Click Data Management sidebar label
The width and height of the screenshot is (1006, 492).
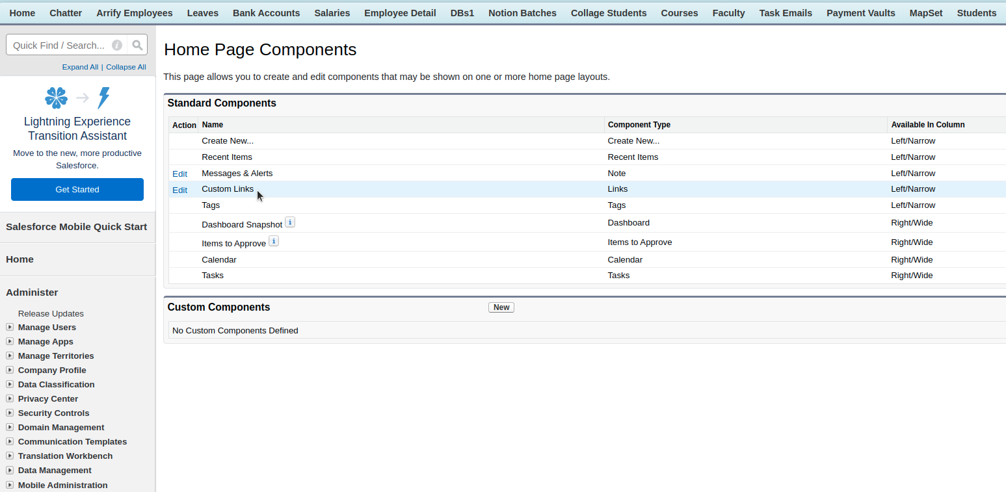(55, 470)
